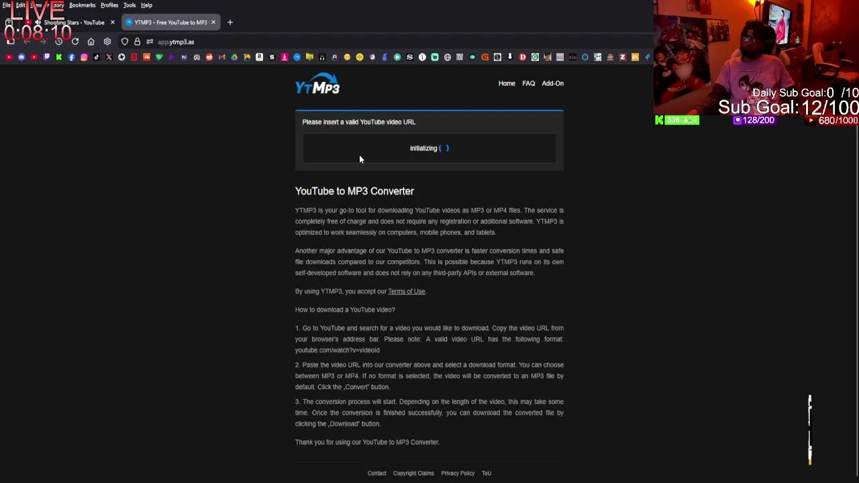Image resolution: width=859 pixels, height=483 pixels.
Task: Open the Twitch bookmark icon
Action: pyautogui.click(x=46, y=57)
